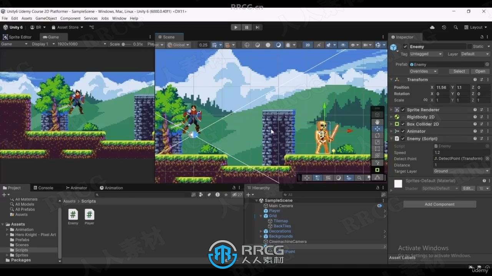Image resolution: width=492 pixels, height=276 pixels.
Task: Click the prefab Open button
Action: 480,71
